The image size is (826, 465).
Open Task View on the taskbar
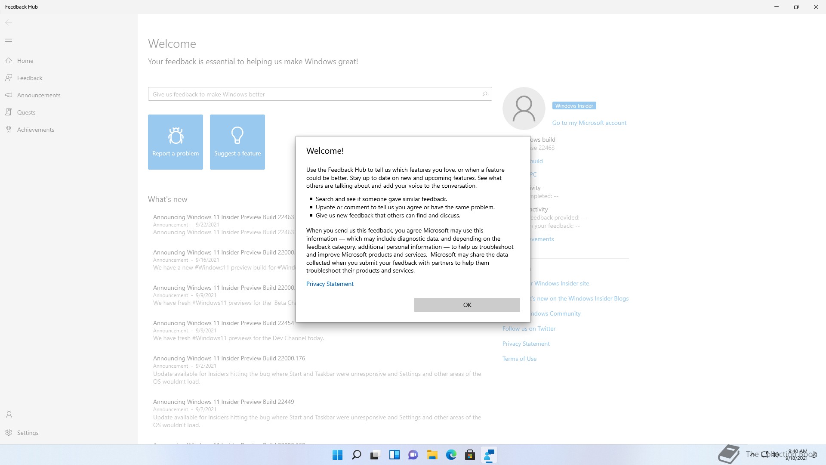pos(375,455)
